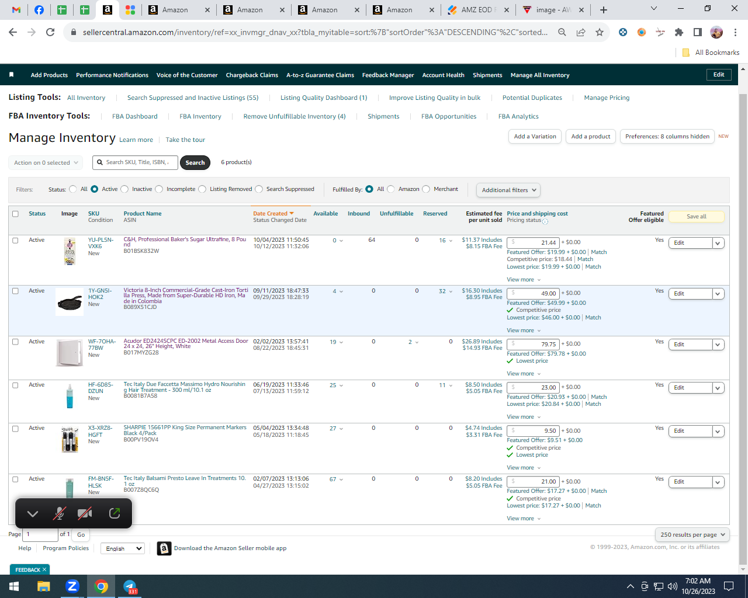The image size is (748, 598).
Task: Expand View more for Acudor Access Door pricing
Action: pyautogui.click(x=524, y=374)
